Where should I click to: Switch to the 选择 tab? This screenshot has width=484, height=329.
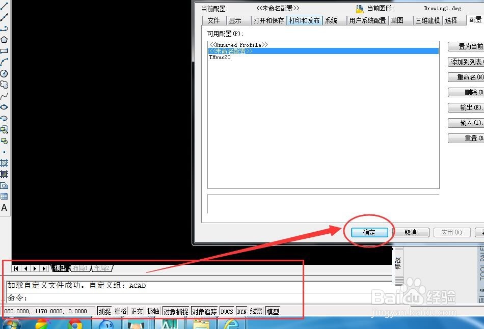(454, 20)
